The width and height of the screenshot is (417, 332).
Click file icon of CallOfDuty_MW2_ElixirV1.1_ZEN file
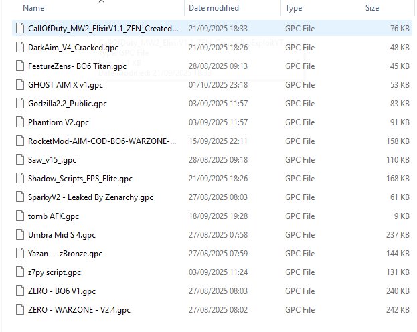point(20,28)
